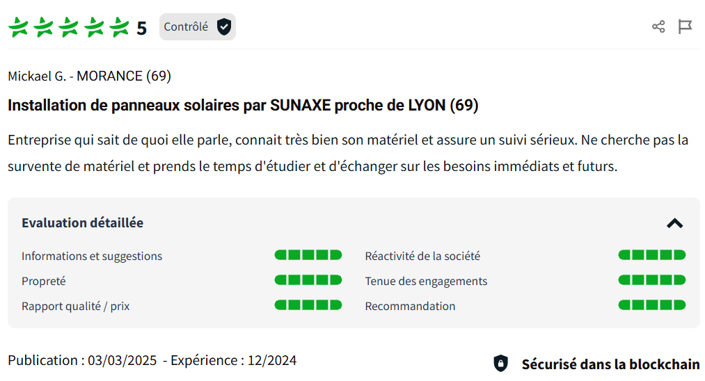Click the Propreté rating bar

308,280
